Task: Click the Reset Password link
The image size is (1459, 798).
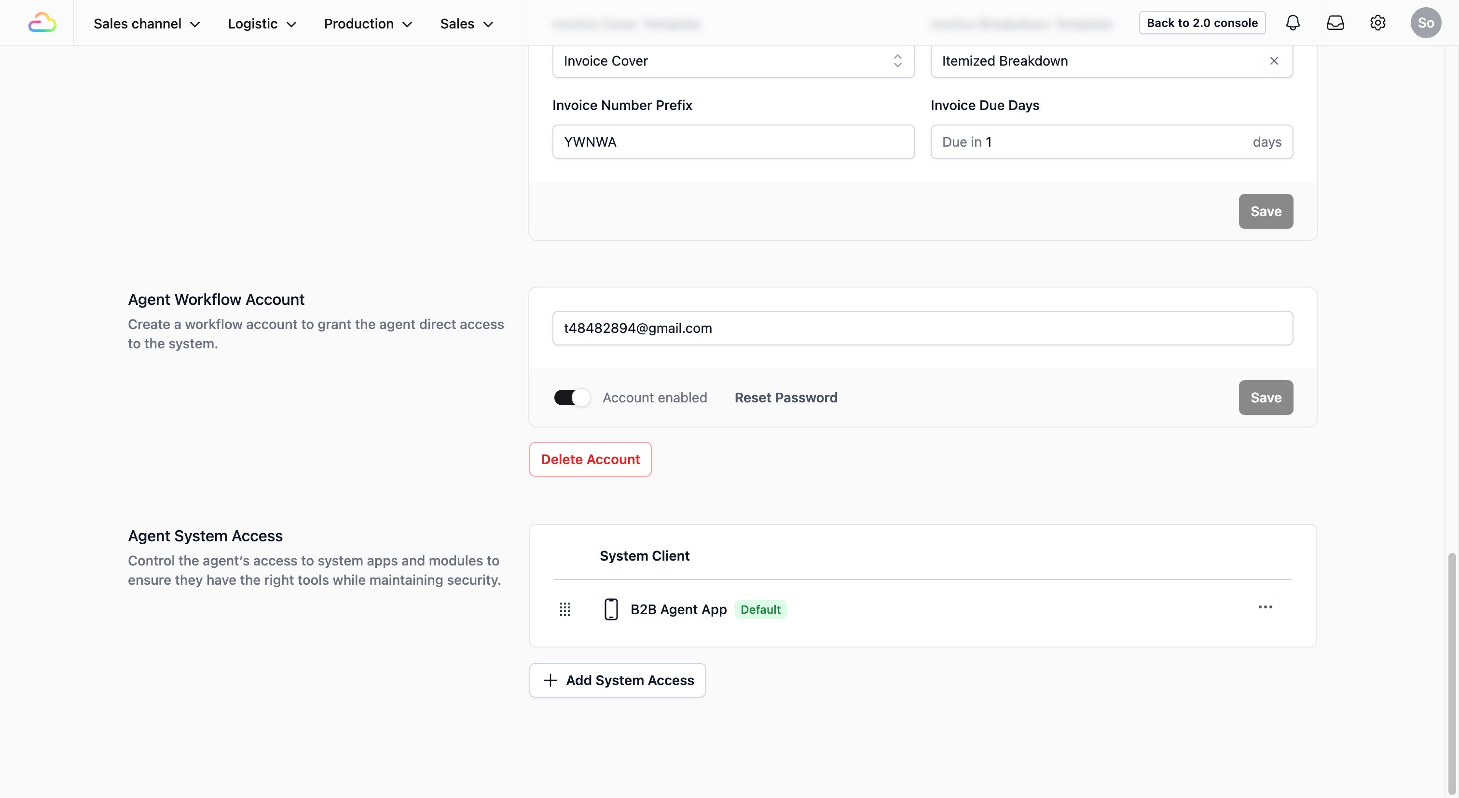Action: [785, 398]
